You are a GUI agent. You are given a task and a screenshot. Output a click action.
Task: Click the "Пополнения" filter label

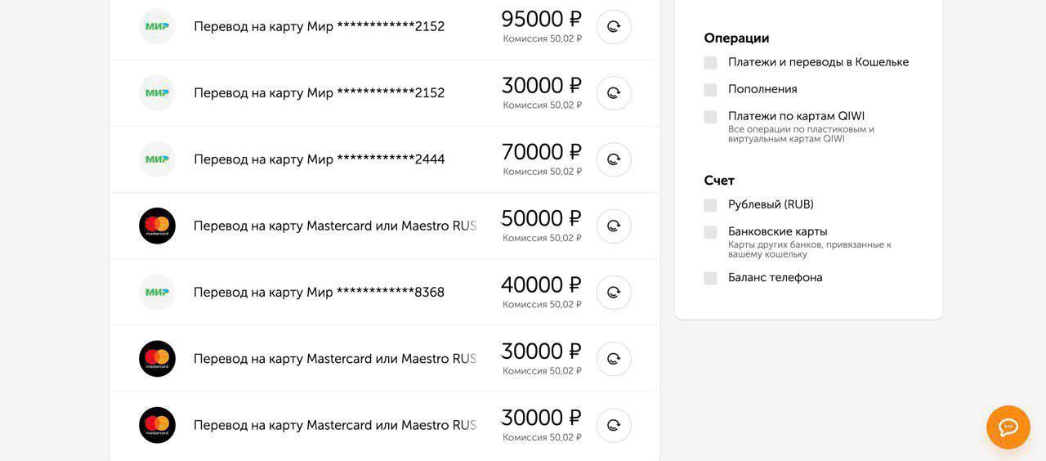tap(762, 89)
